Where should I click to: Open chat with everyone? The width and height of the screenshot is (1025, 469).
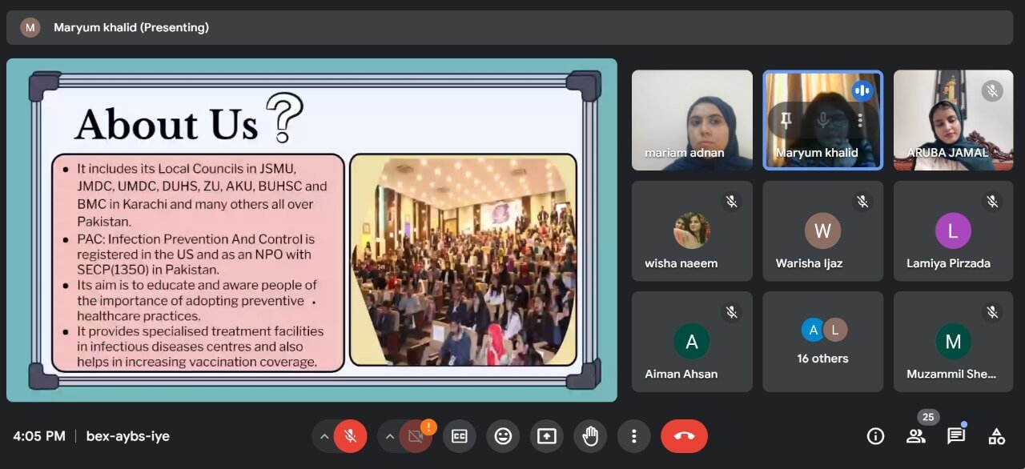click(x=955, y=436)
